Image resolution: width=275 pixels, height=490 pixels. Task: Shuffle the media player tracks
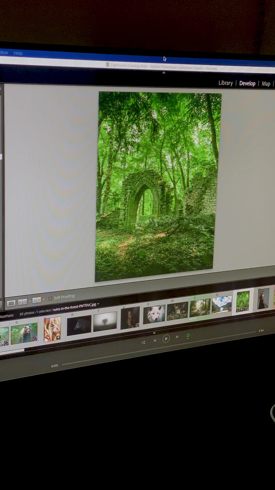[143, 342]
